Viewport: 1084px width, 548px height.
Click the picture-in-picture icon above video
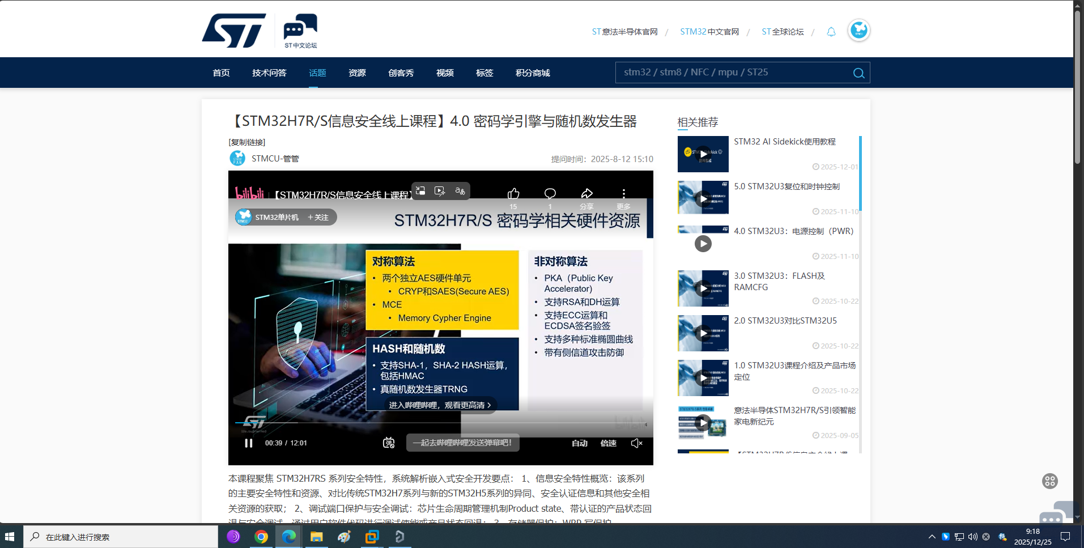420,191
